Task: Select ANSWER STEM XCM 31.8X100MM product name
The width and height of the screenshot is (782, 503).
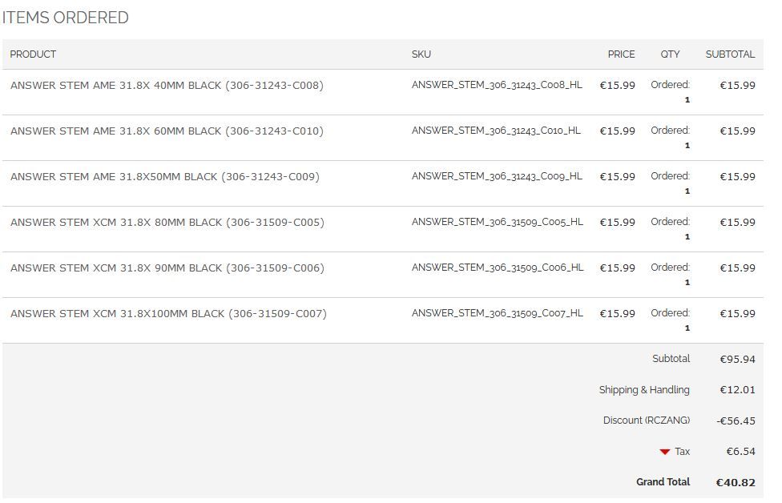Action: coord(168,313)
